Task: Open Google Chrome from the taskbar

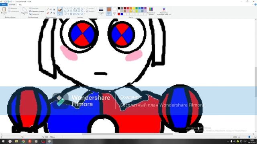Action: tap(23, 141)
